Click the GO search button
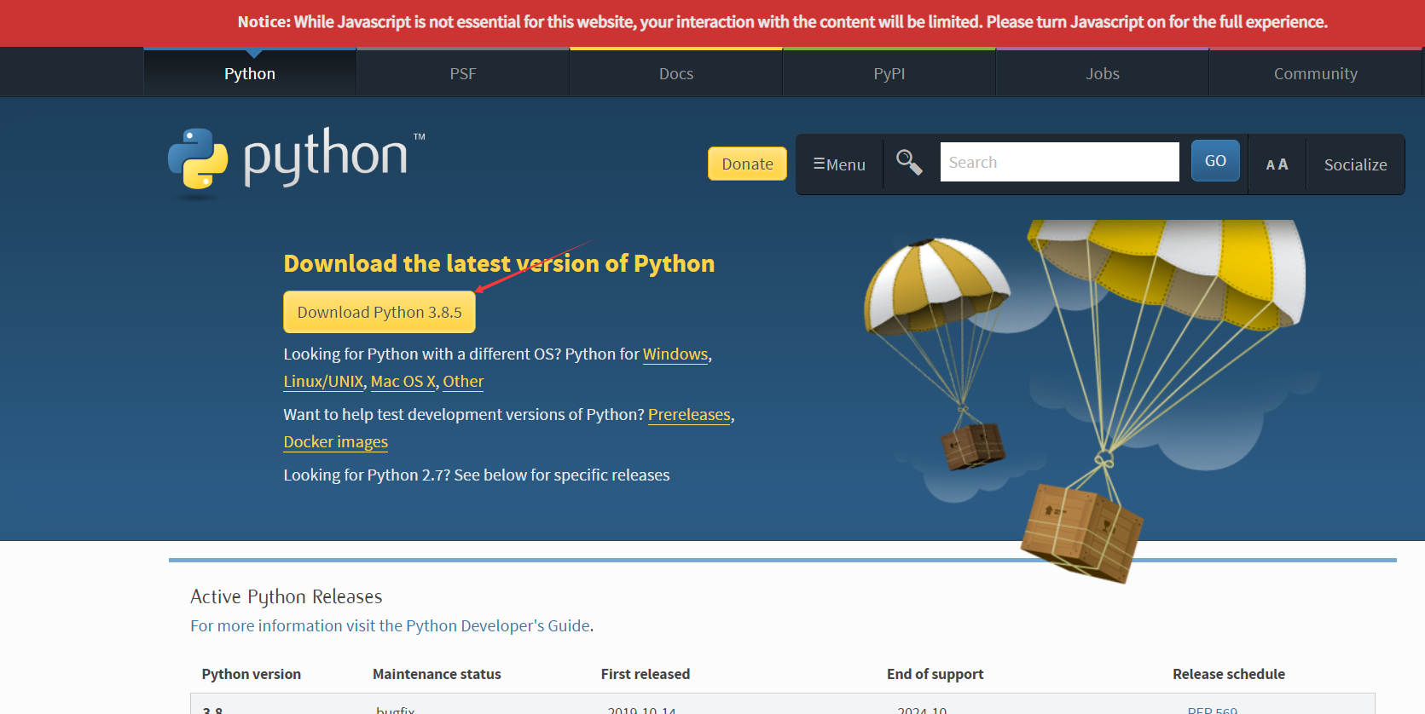 [1215, 160]
